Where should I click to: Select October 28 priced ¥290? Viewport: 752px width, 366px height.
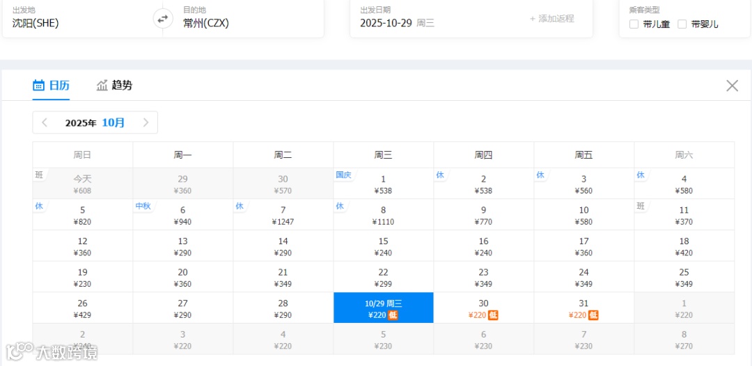pyautogui.click(x=283, y=308)
